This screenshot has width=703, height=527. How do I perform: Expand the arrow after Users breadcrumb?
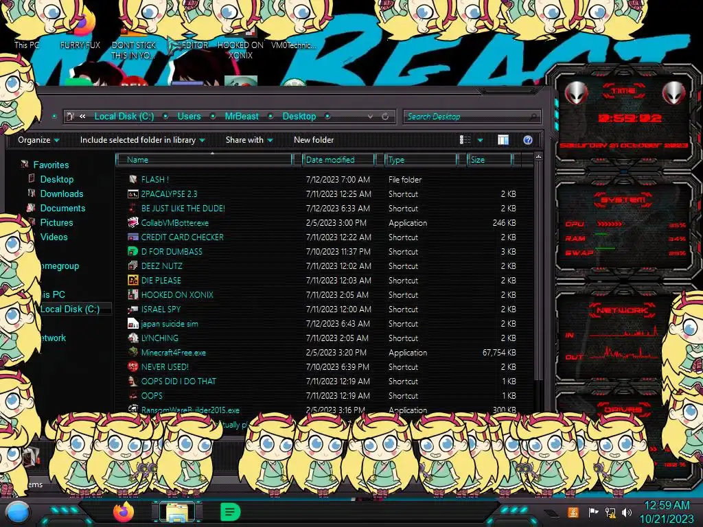(213, 116)
